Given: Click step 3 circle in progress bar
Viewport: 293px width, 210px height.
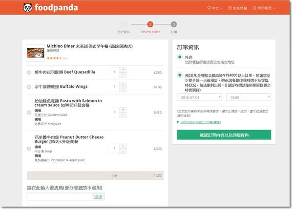Looking at the screenshot, I should click(174, 24).
